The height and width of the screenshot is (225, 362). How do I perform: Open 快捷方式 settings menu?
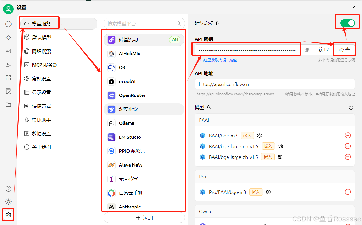pyautogui.click(x=58, y=106)
